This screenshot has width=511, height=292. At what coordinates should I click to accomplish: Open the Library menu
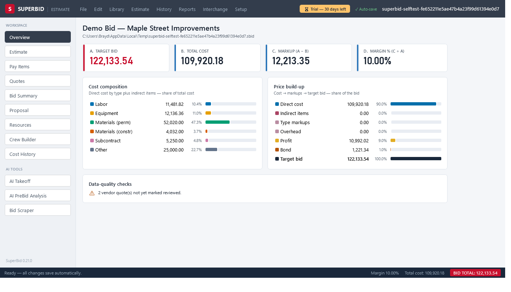117,9
